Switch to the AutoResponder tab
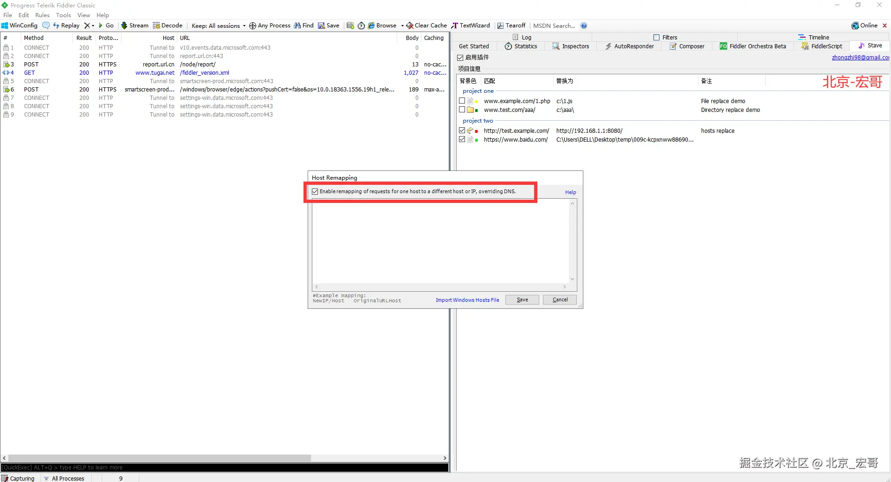This screenshot has width=891, height=482. [x=629, y=46]
